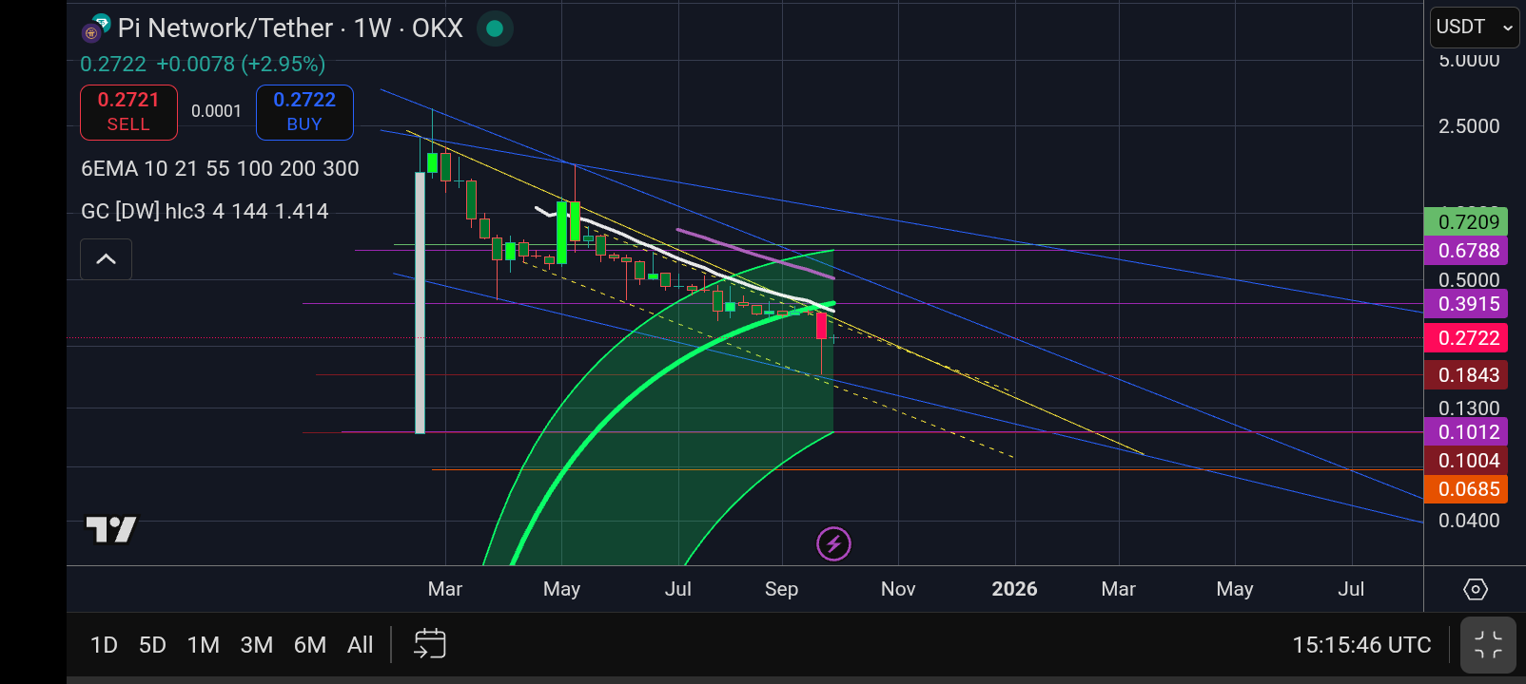Screen dimensions: 1526x684
Task: Open the go-to-date calendar icon
Action: click(x=430, y=644)
